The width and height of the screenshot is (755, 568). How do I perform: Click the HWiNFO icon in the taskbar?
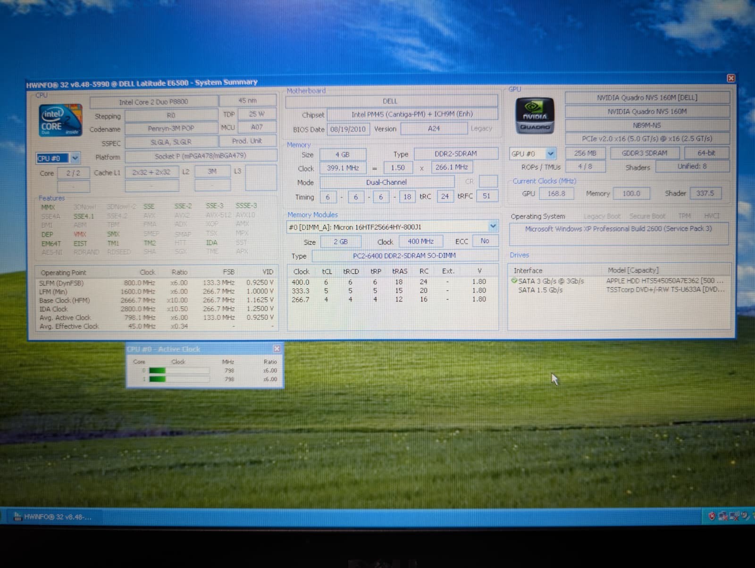click(x=17, y=517)
